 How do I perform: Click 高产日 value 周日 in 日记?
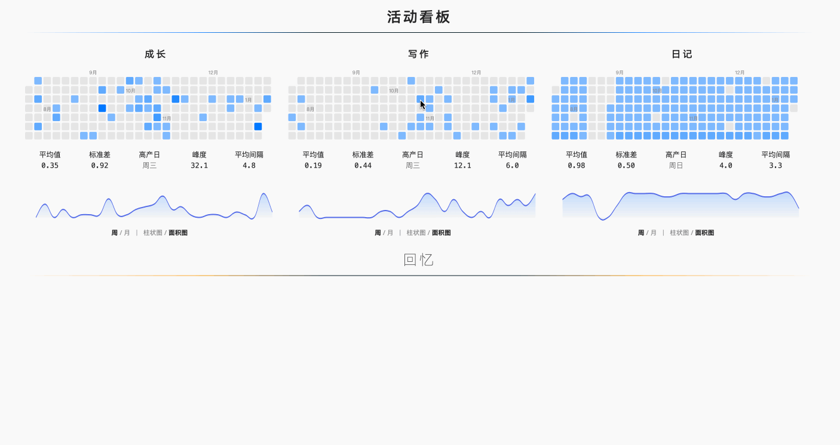point(676,166)
